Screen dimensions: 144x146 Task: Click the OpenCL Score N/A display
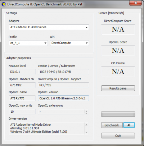click(x=118, y=51)
